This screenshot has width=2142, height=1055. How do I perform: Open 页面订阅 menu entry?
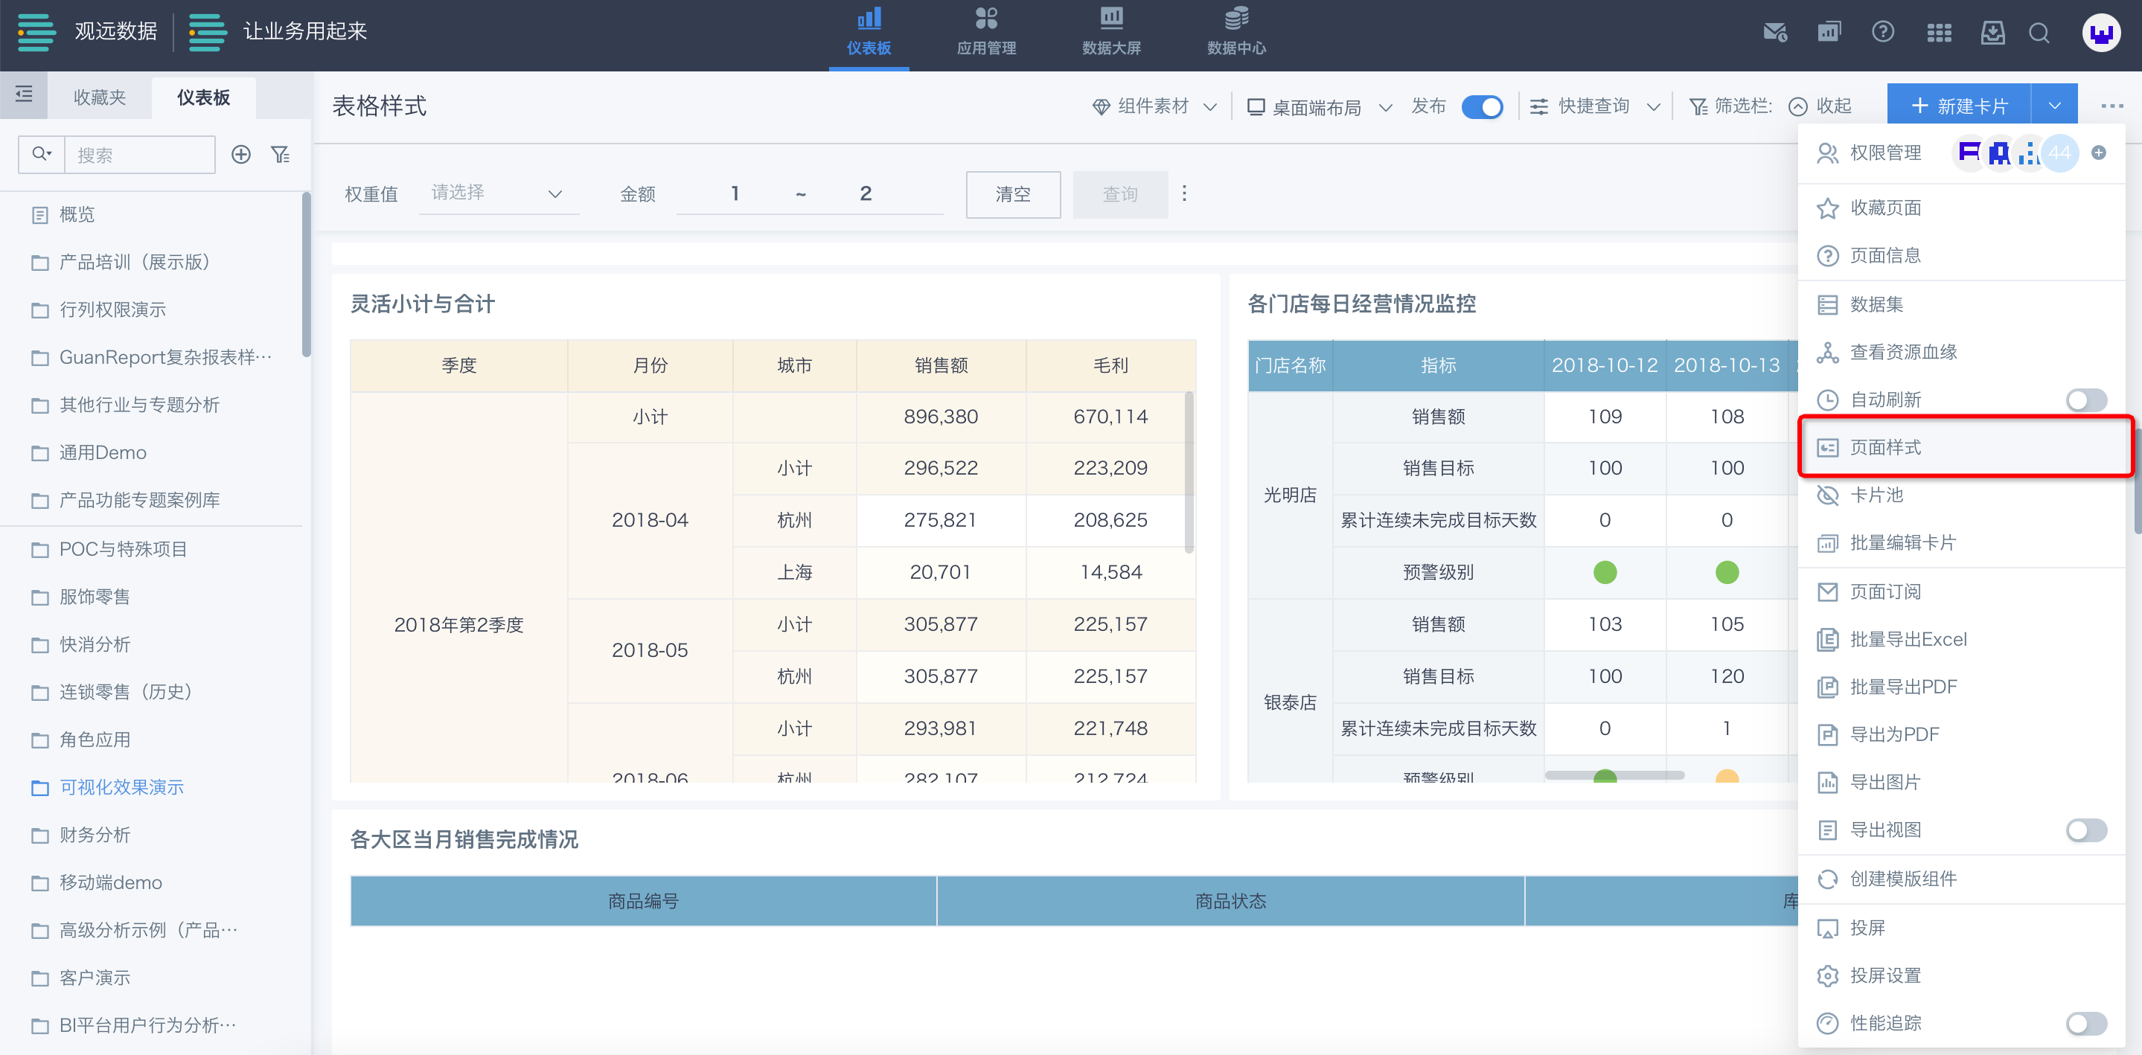1962,592
